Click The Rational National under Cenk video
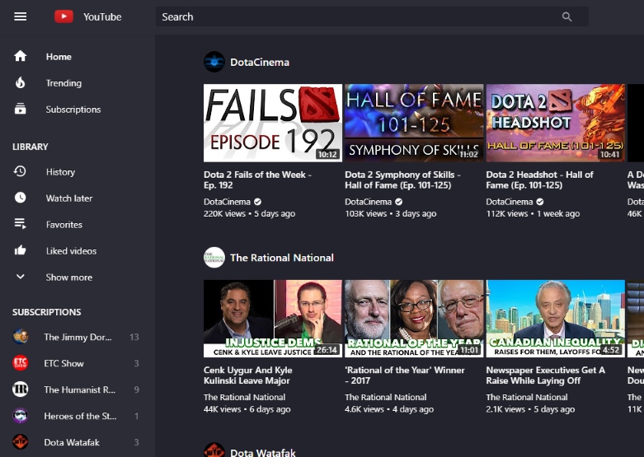 pos(245,397)
